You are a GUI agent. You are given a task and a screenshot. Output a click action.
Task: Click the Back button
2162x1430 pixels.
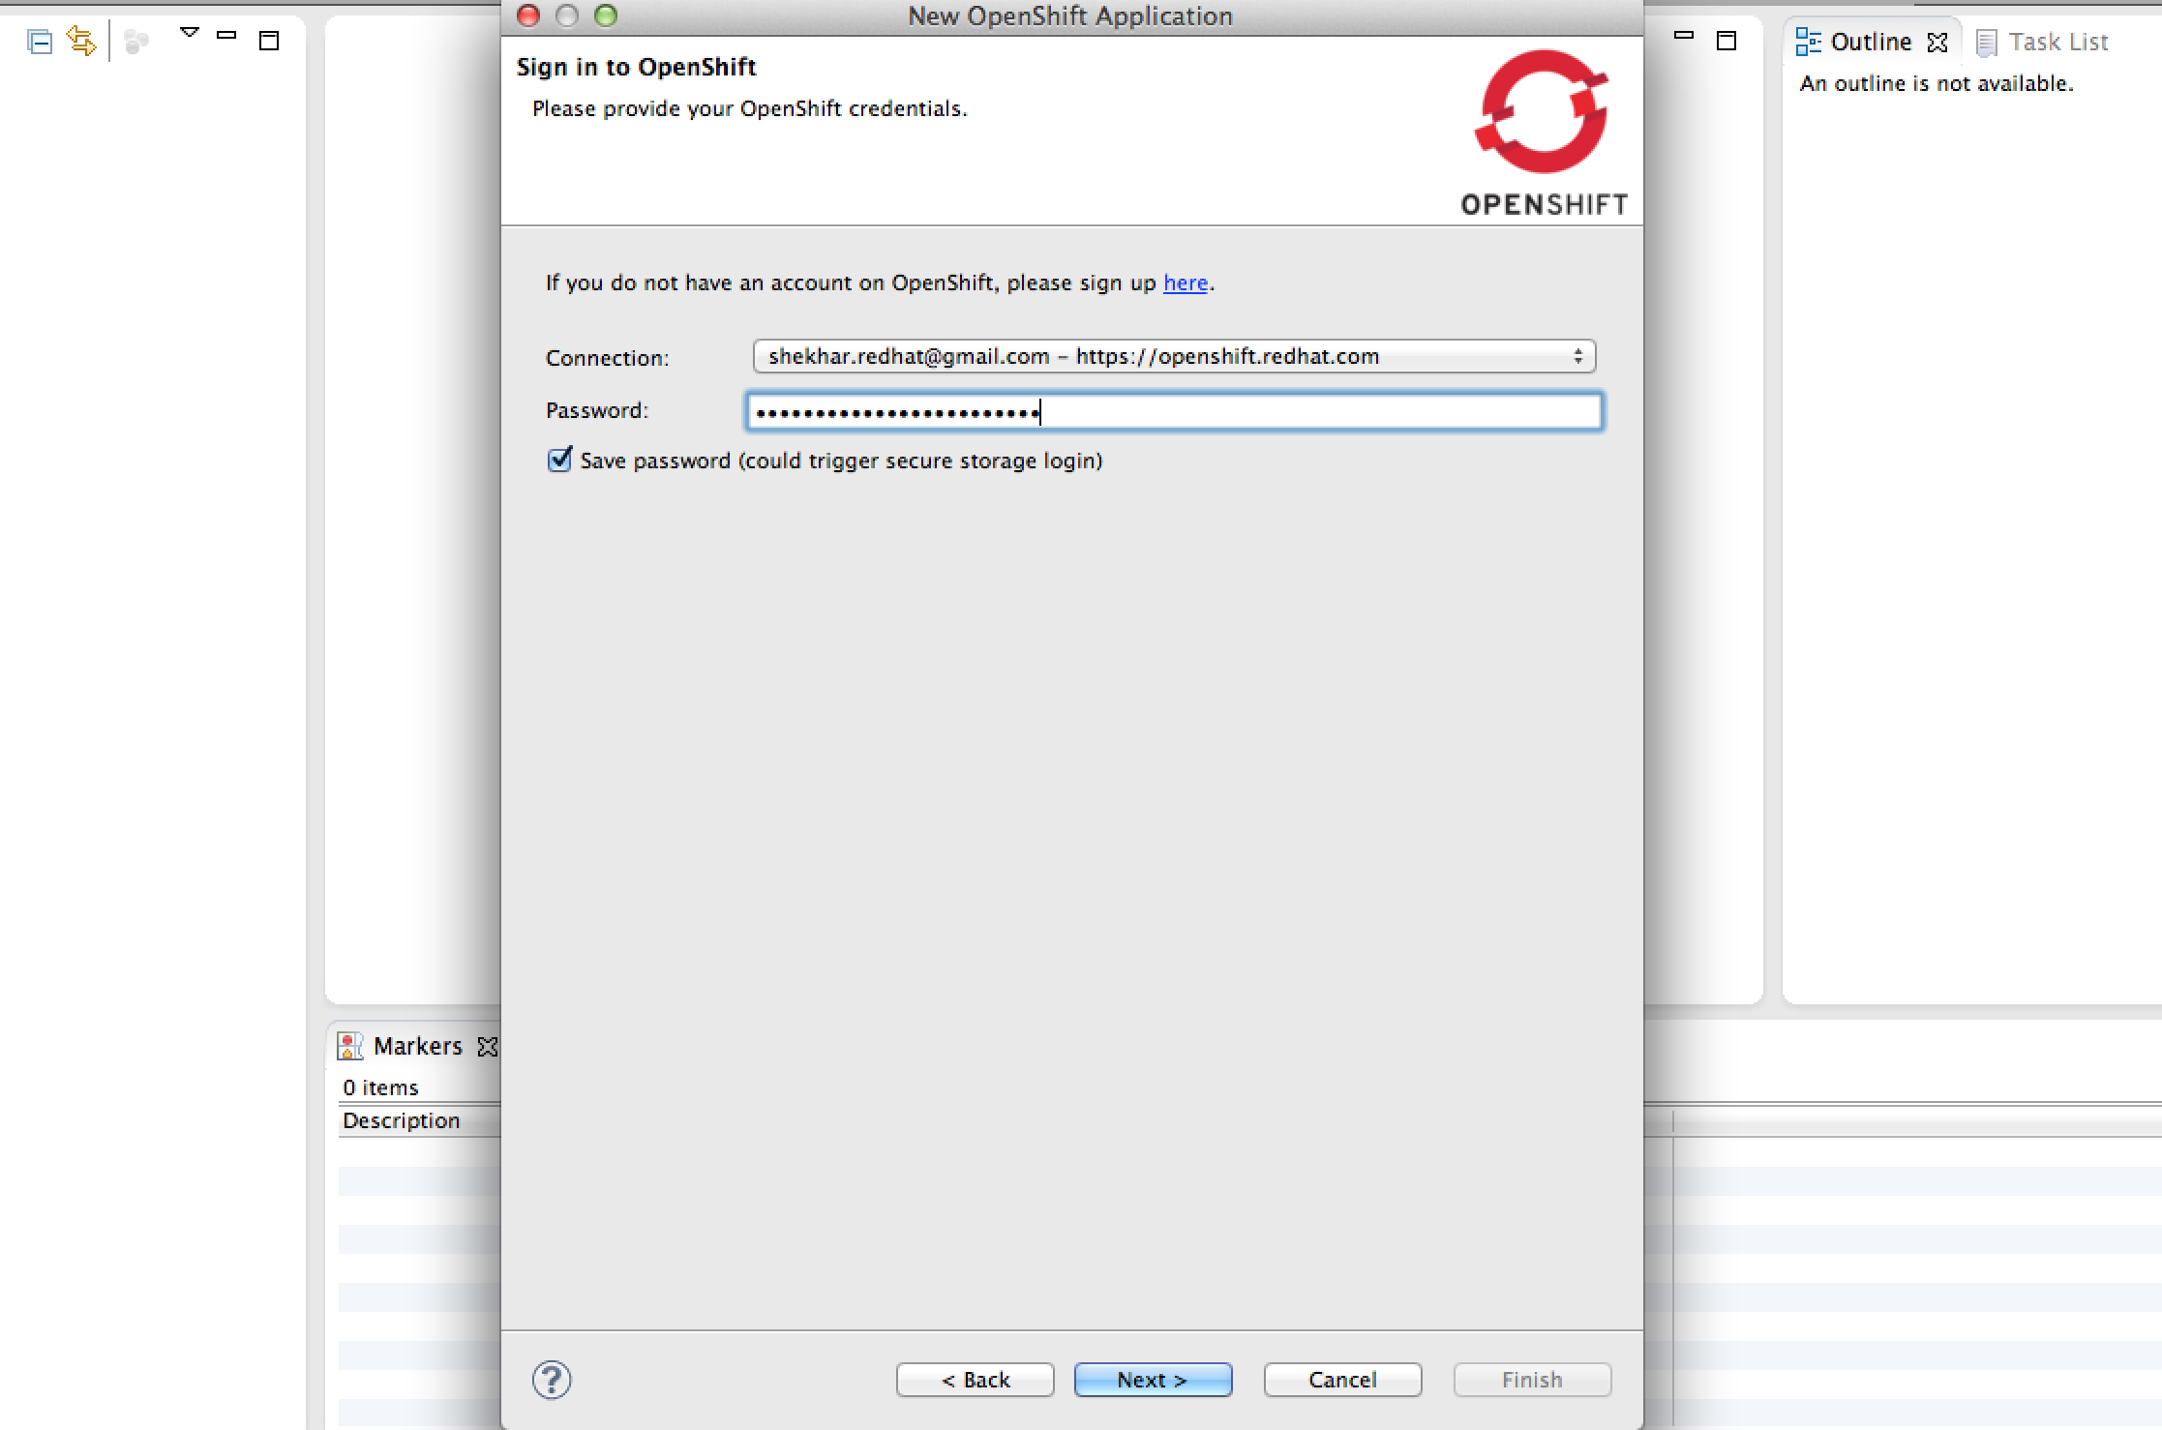[x=975, y=1380]
